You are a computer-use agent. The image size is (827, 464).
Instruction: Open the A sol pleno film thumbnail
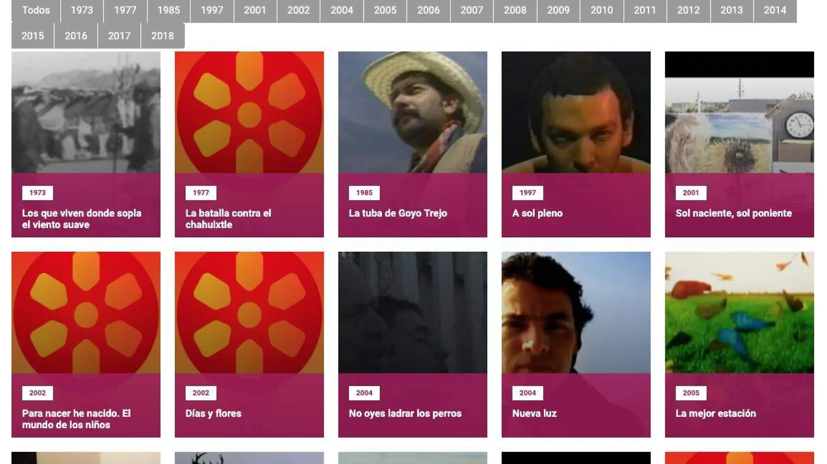pyautogui.click(x=575, y=113)
